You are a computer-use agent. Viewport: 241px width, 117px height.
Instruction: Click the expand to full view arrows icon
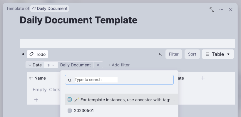click(212, 10)
